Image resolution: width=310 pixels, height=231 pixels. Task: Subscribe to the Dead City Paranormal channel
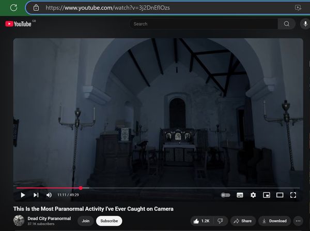(x=109, y=221)
